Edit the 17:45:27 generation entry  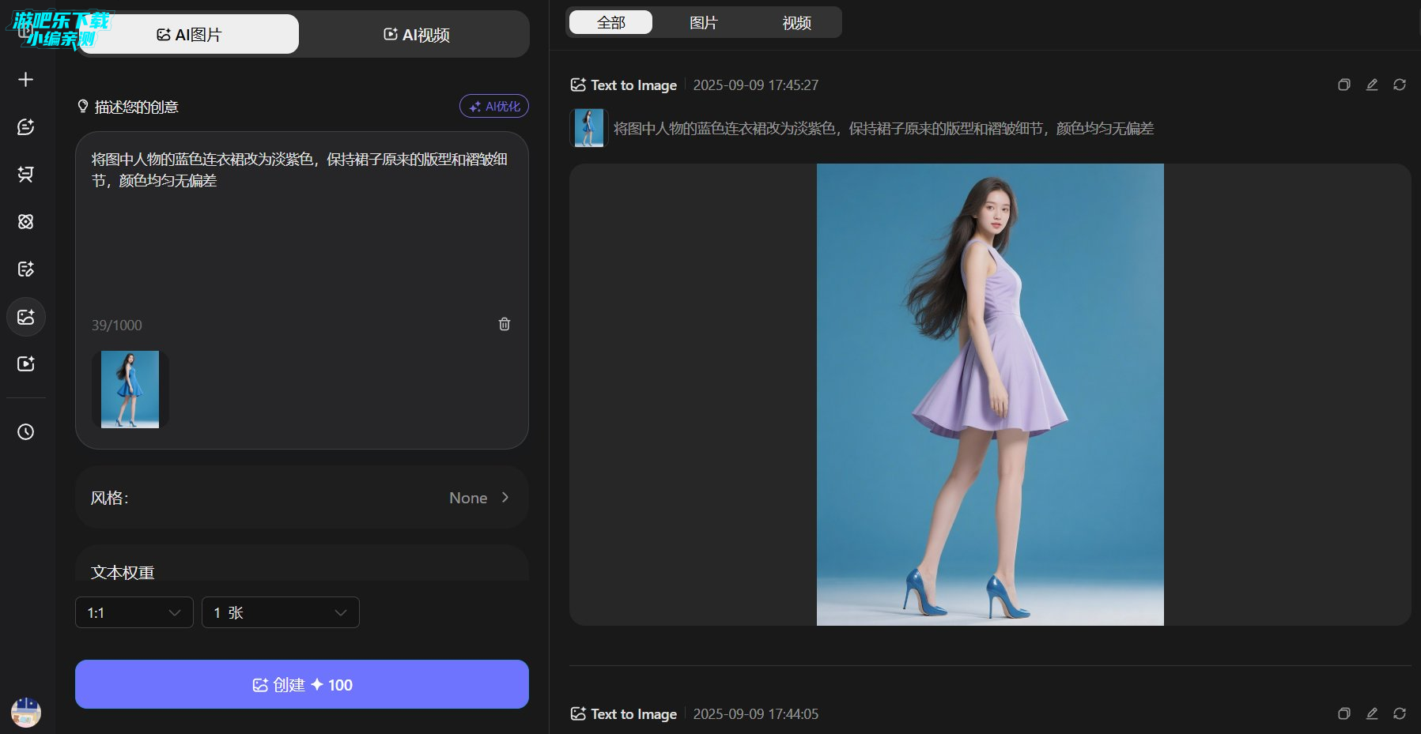1372,85
